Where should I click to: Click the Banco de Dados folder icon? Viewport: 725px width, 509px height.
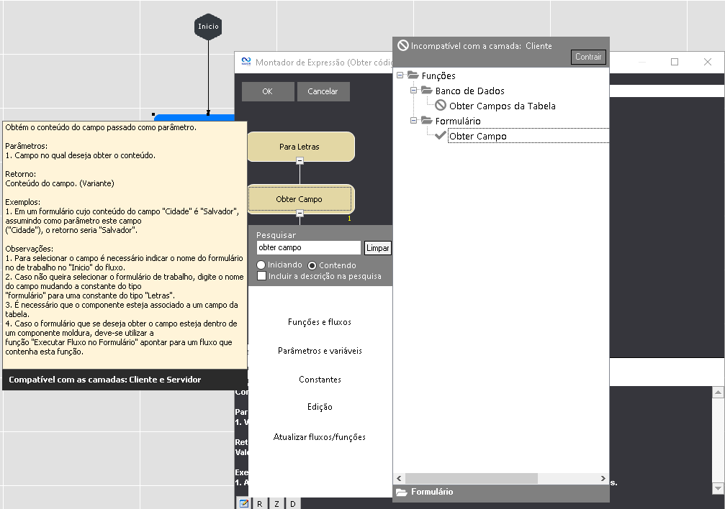click(x=426, y=91)
